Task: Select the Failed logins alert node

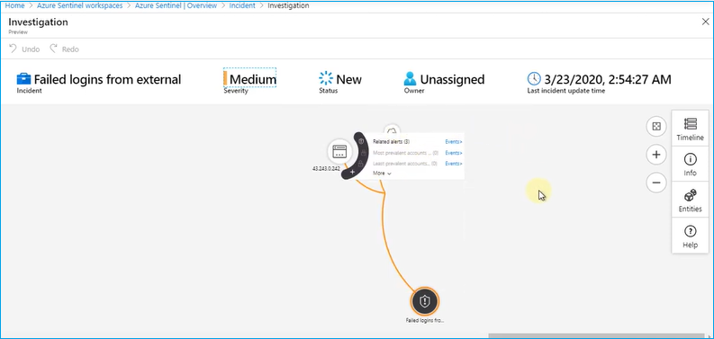Action: click(424, 300)
